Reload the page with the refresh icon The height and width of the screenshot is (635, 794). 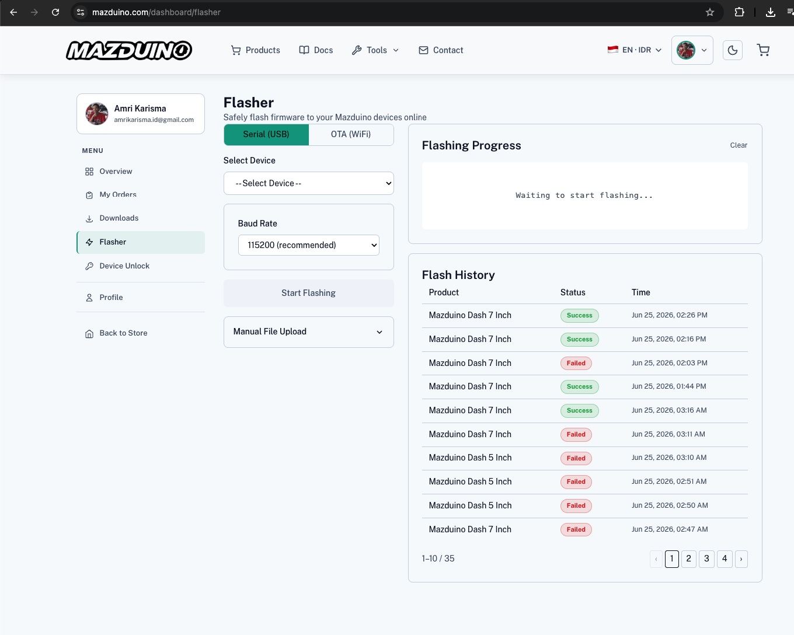55,12
